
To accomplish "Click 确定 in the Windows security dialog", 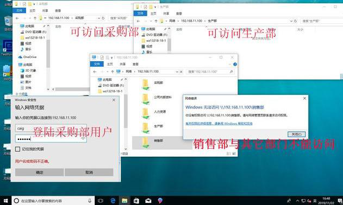I will (x=39, y=172).
